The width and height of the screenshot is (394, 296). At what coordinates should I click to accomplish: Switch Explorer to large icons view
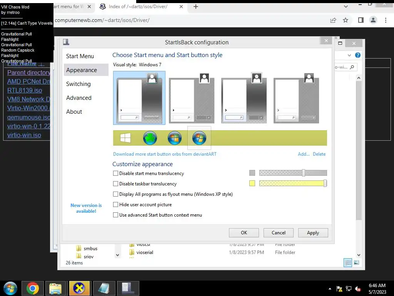[356, 263]
